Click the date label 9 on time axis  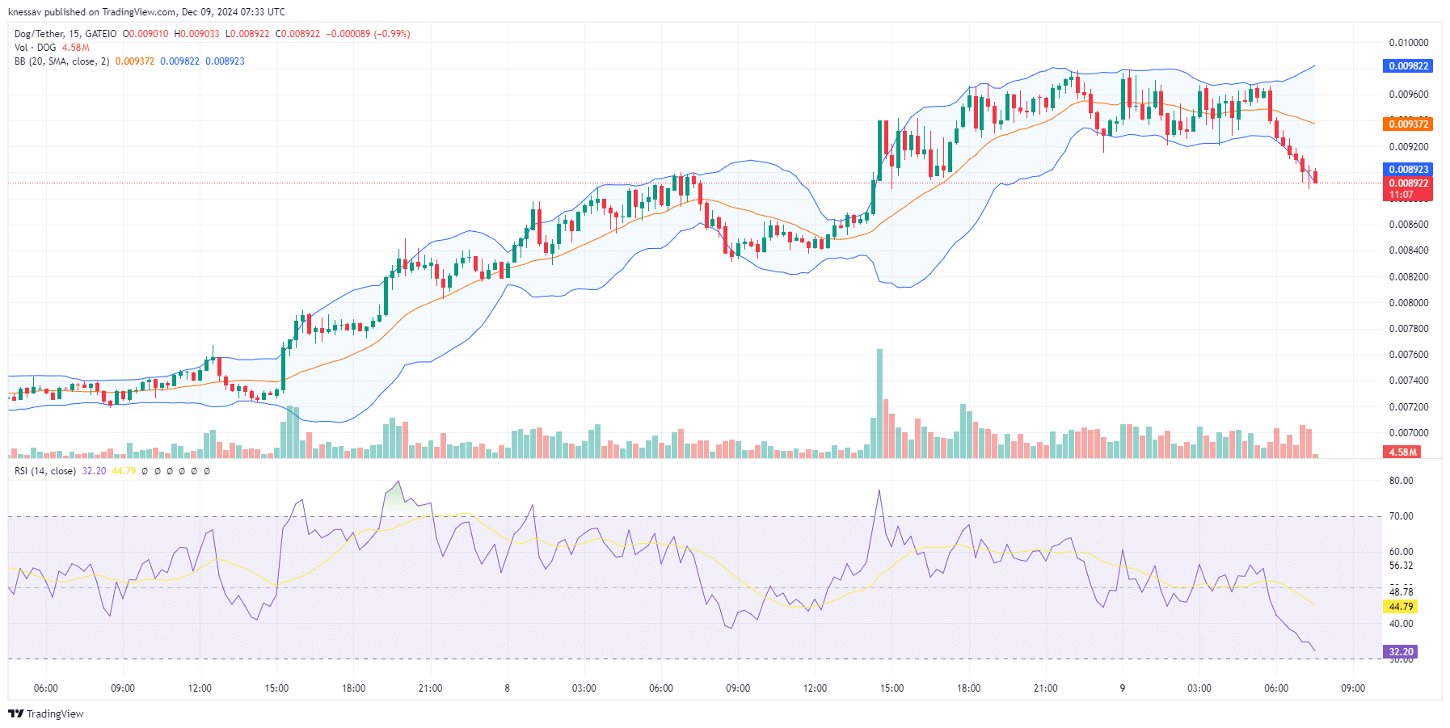[1122, 688]
